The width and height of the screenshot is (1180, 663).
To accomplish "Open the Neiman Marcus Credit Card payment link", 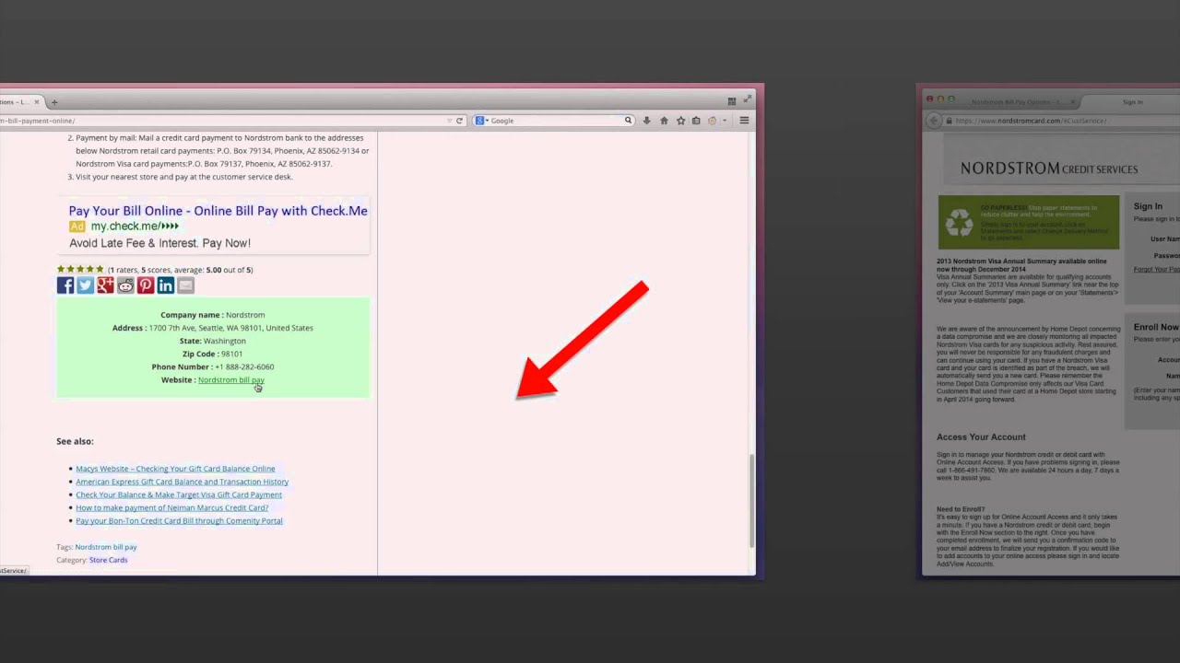I will click(171, 507).
